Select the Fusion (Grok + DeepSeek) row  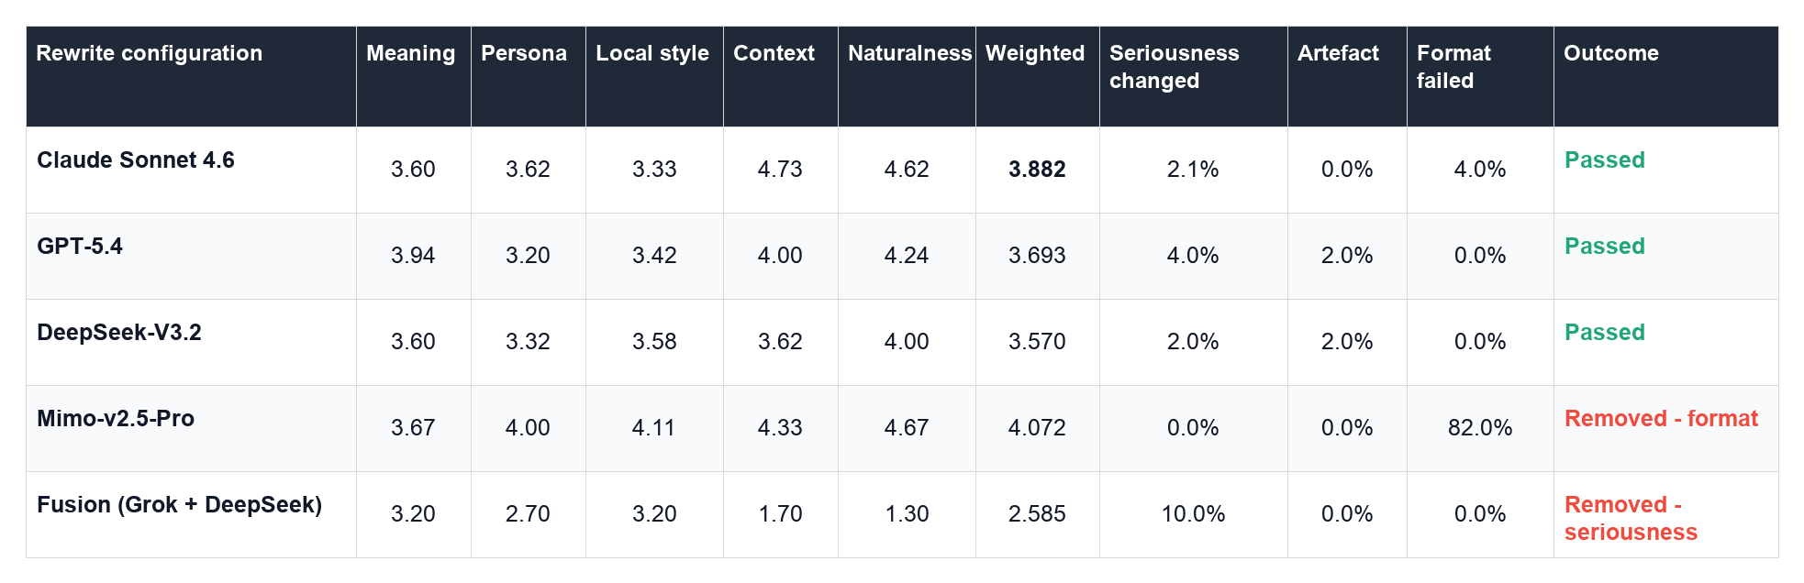tap(902, 514)
